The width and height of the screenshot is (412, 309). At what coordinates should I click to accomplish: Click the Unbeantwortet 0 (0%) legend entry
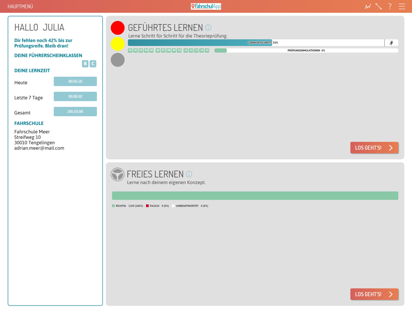[190, 206]
